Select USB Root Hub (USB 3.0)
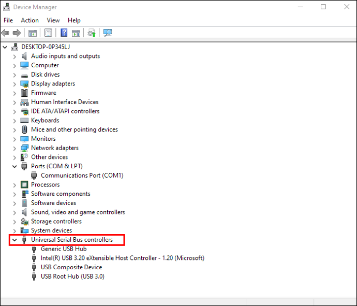The height and width of the screenshot is (306, 357). point(72,276)
